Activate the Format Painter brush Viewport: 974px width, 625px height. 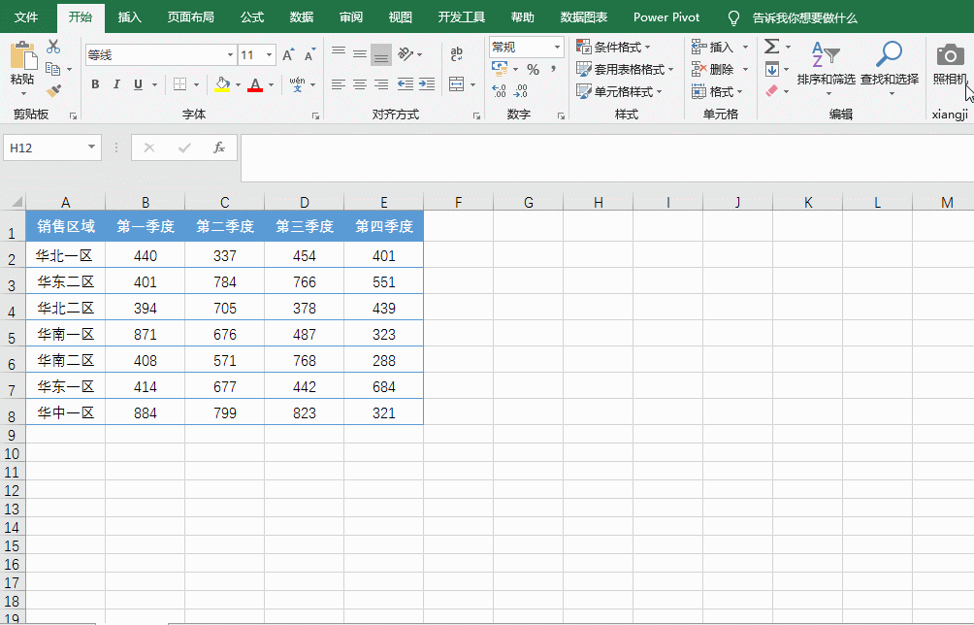pyautogui.click(x=53, y=91)
